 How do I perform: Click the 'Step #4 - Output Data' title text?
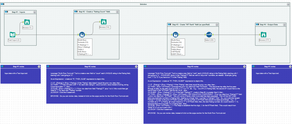tap(269, 24)
